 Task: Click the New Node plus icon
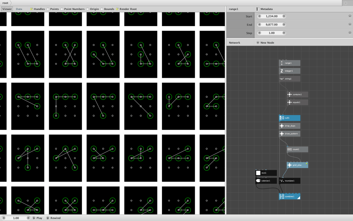pyautogui.click(x=258, y=43)
